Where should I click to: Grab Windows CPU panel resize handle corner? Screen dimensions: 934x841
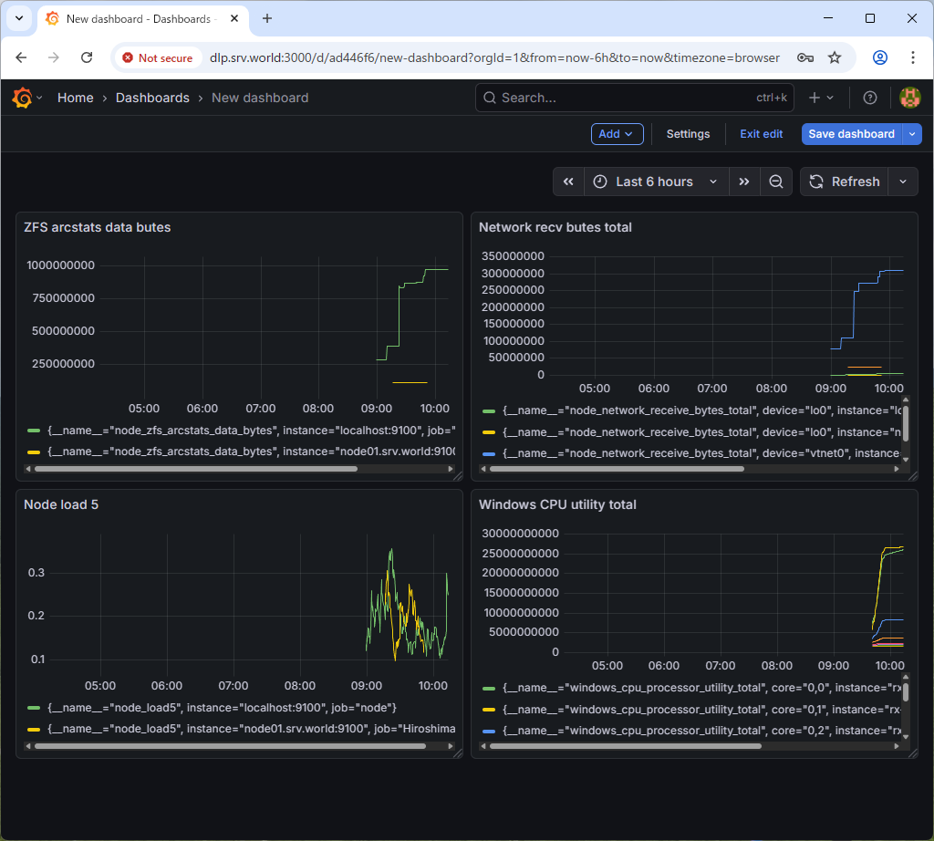913,753
